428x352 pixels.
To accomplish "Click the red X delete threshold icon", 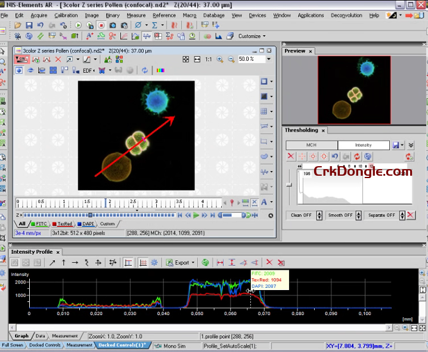I will [291, 156].
